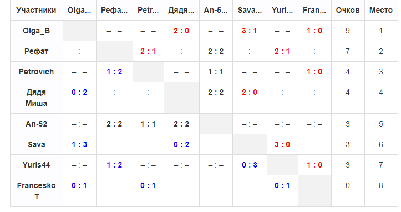Click red 2 : 0 score in Olga_B row
The width and height of the screenshot is (401, 212).
(x=181, y=31)
